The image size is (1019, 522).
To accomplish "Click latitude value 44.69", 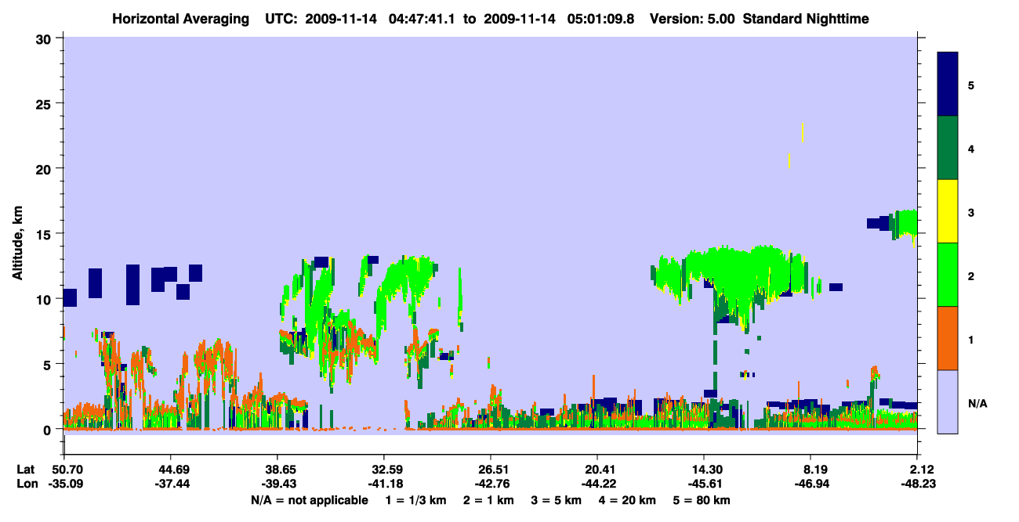I will click(171, 470).
